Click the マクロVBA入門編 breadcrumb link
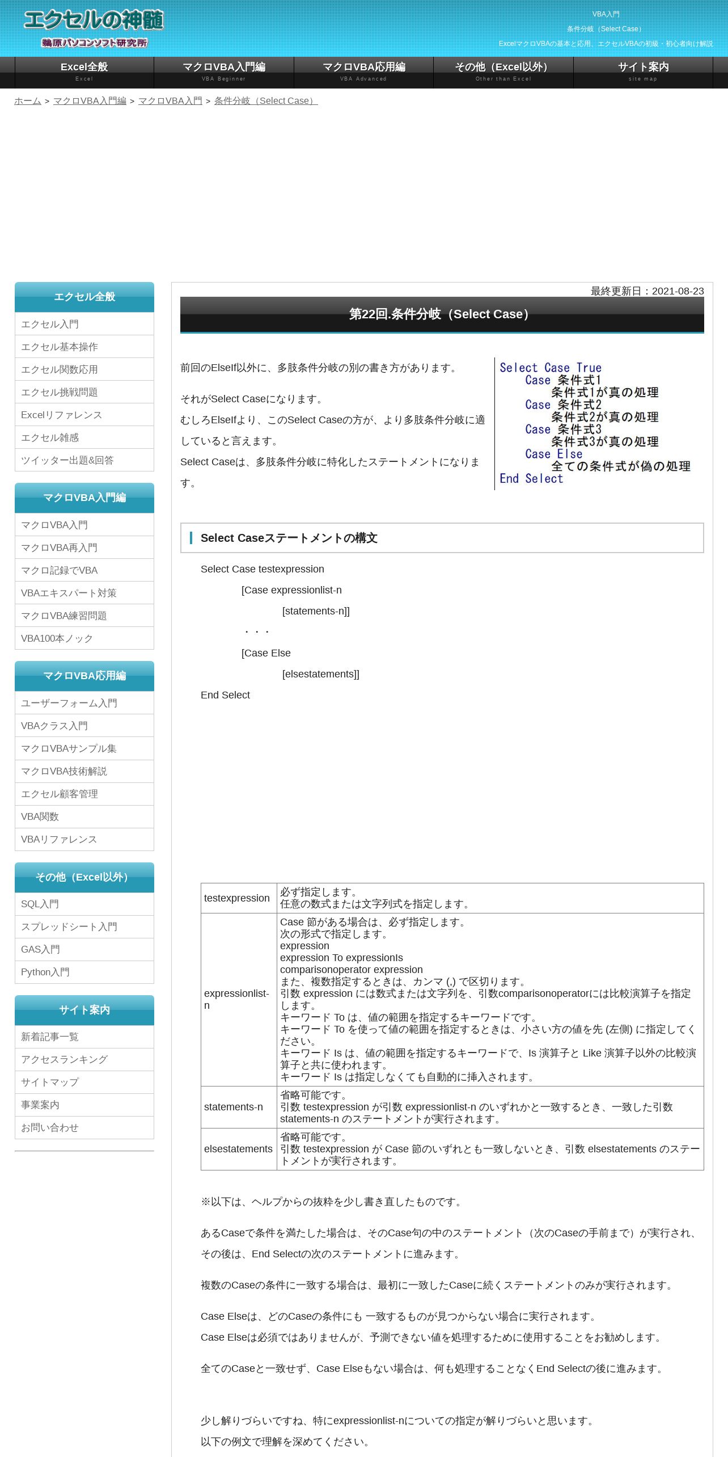728x1457 pixels. point(90,100)
